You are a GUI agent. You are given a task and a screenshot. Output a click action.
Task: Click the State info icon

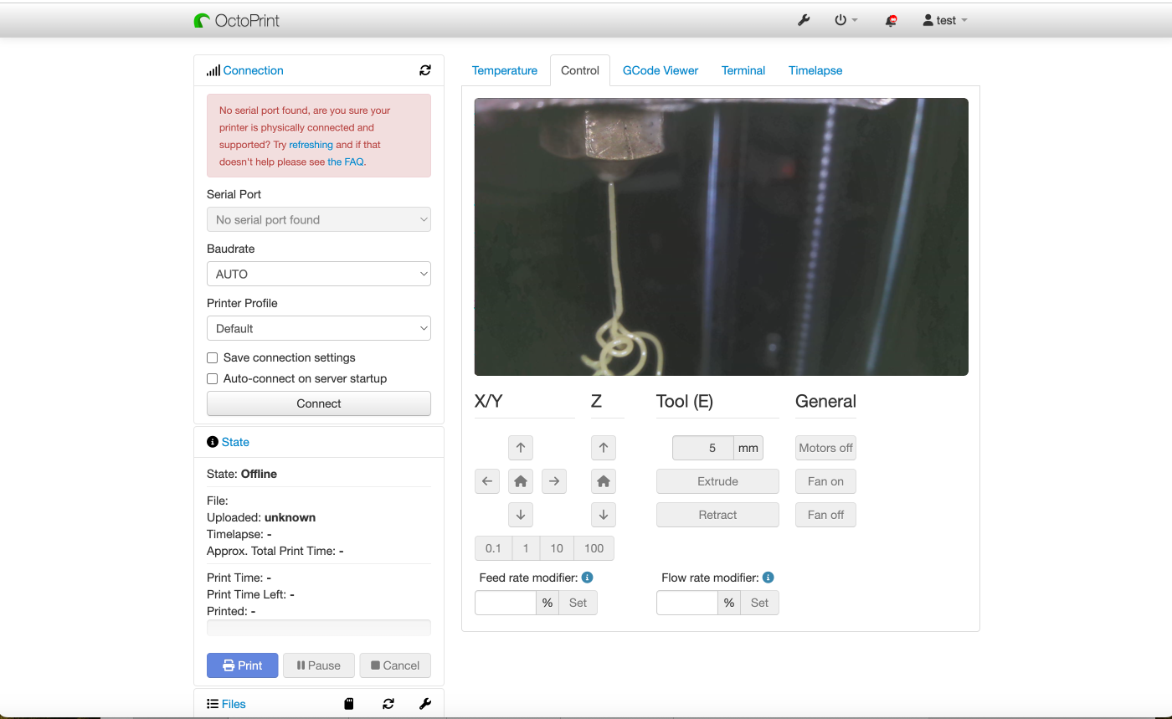(213, 442)
